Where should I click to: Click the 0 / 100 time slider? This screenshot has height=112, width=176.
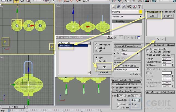pos(13,107)
